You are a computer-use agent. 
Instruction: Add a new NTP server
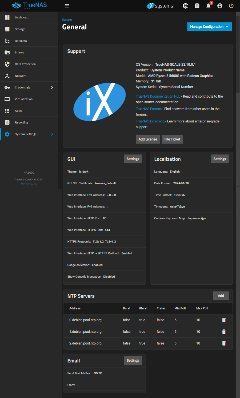pyautogui.click(x=221, y=296)
